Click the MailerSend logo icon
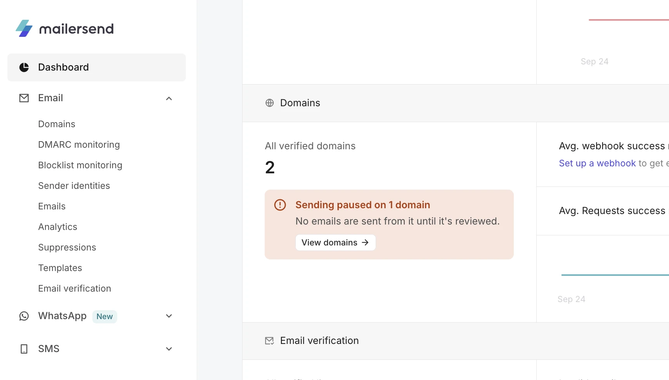Image resolution: width=669 pixels, height=380 pixels. click(x=24, y=28)
